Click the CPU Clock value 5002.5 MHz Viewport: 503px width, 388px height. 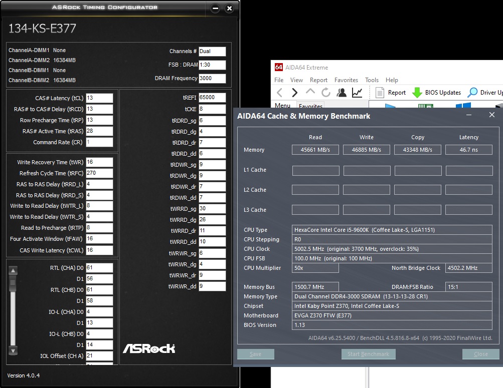tap(392, 249)
